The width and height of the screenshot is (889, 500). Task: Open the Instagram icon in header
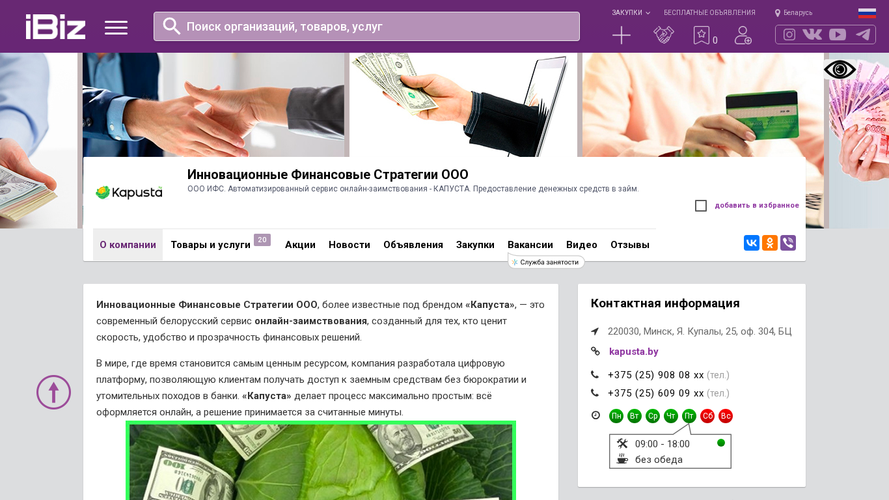click(789, 35)
